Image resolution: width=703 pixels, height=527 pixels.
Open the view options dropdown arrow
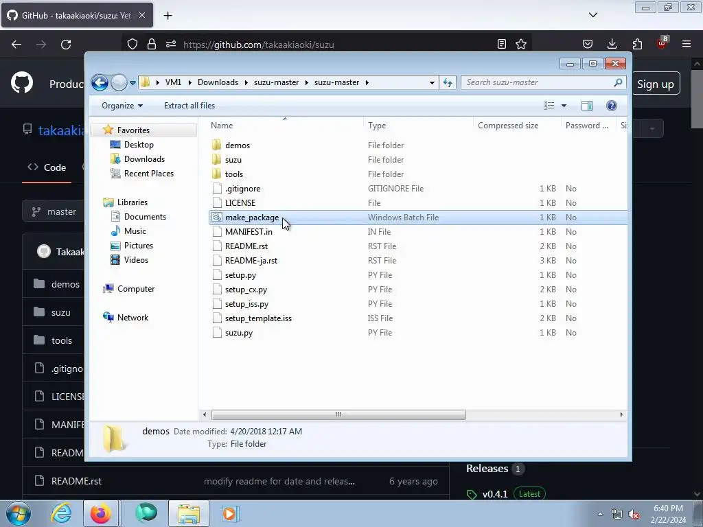tap(564, 106)
